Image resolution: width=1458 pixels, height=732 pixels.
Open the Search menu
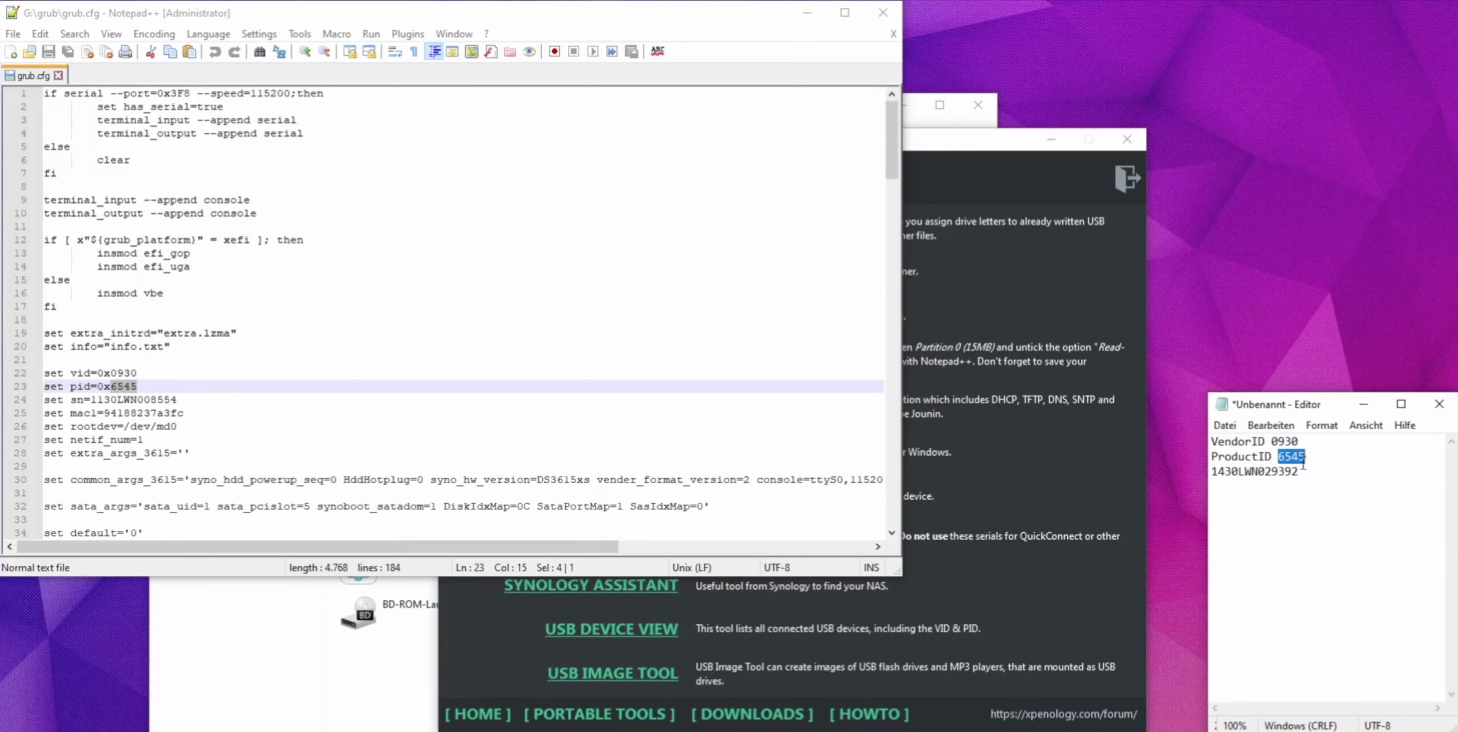click(75, 34)
